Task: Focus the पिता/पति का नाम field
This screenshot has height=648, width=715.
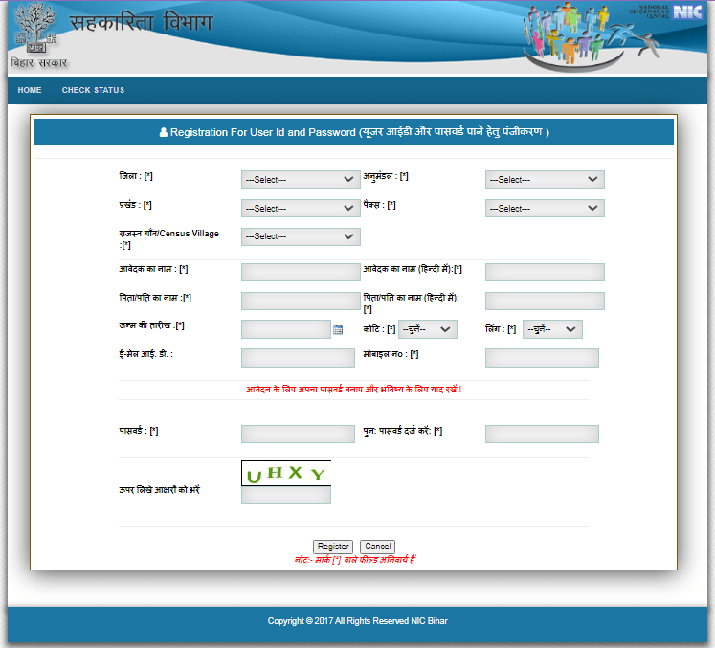Action: [x=301, y=301]
